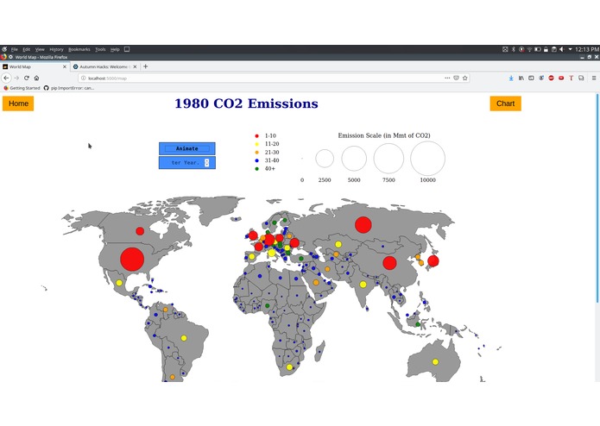Open the pip ImportError bookmark
The image size is (600, 426).
click(69, 88)
